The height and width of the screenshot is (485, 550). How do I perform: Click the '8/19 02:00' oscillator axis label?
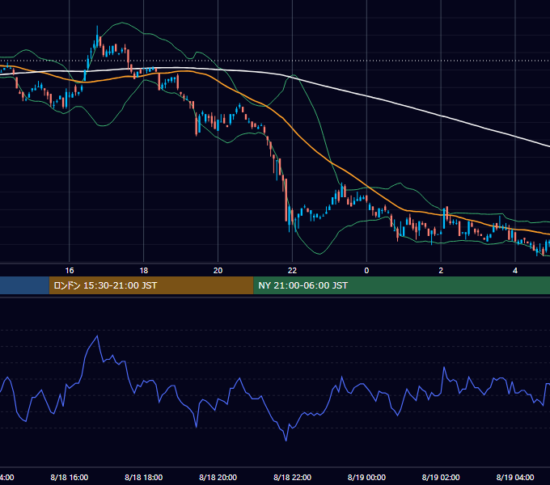(x=441, y=477)
